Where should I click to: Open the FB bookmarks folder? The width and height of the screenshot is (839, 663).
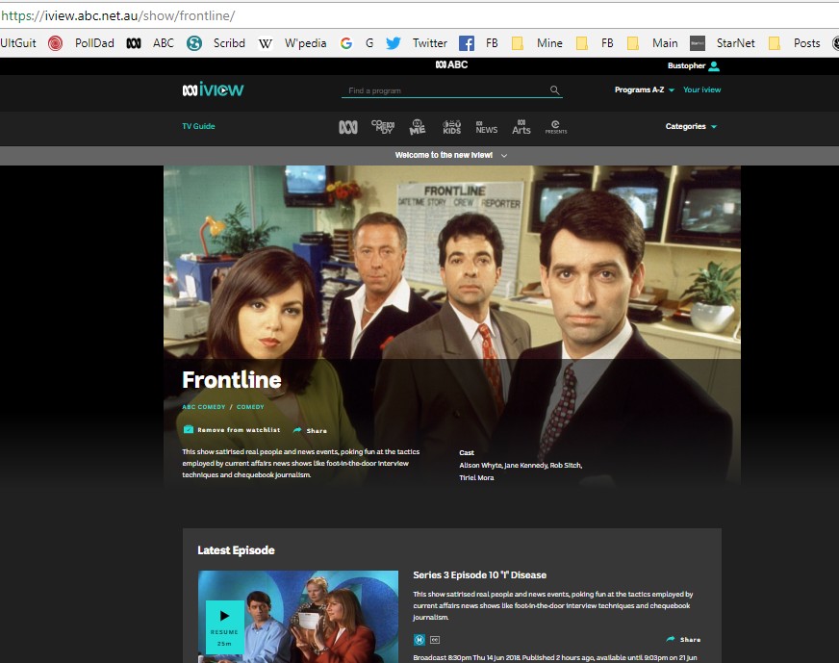[595, 43]
